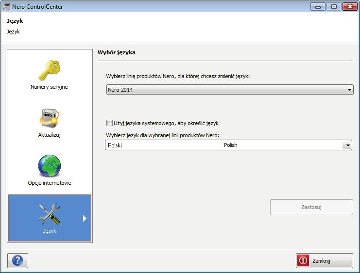
Task: Click the bold Język header title
Action: coord(15,21)
